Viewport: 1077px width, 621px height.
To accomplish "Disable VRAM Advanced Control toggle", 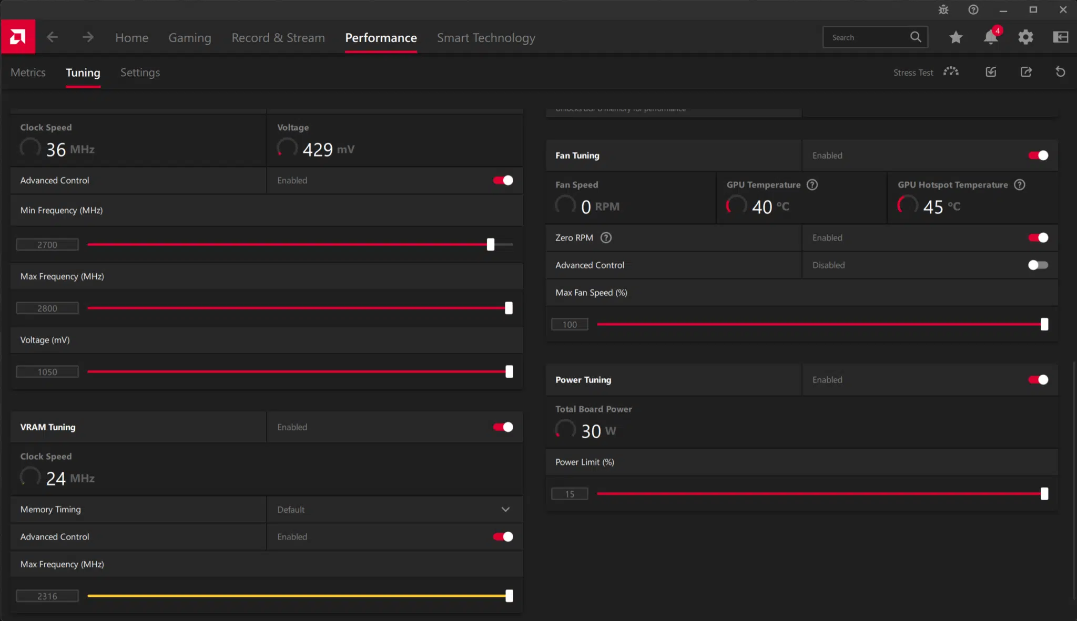I will (503, 537).
